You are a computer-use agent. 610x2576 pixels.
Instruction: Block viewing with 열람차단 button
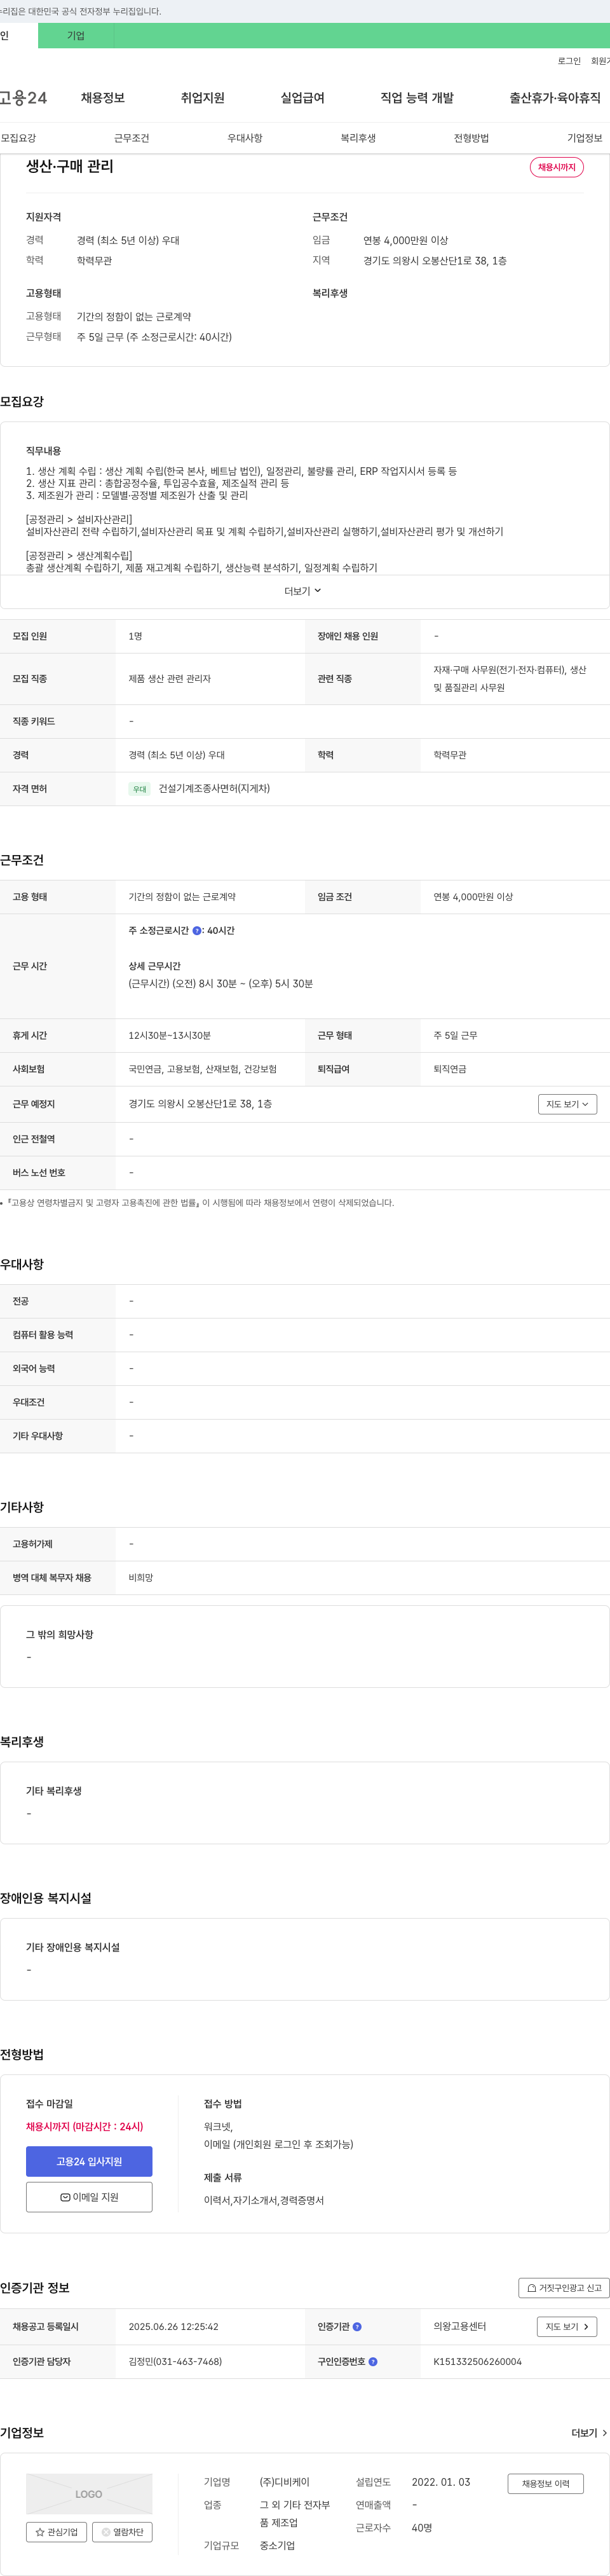click(x=122, y=2531)
